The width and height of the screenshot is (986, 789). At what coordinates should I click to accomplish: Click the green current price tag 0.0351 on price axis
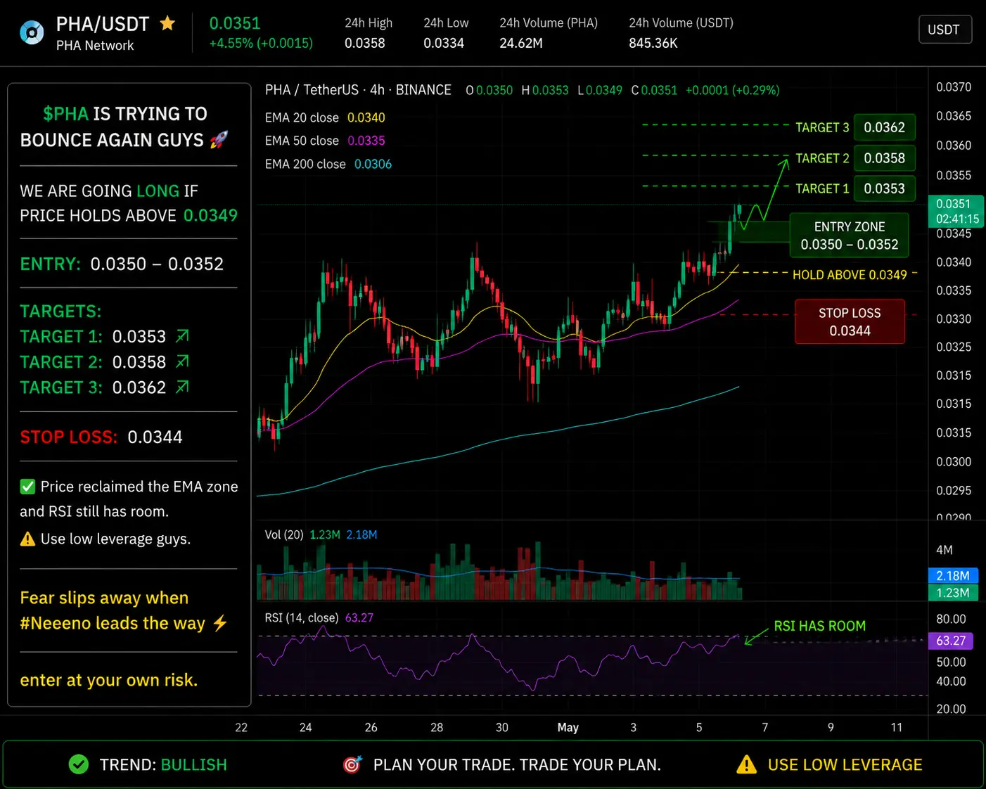coord(956,211)
